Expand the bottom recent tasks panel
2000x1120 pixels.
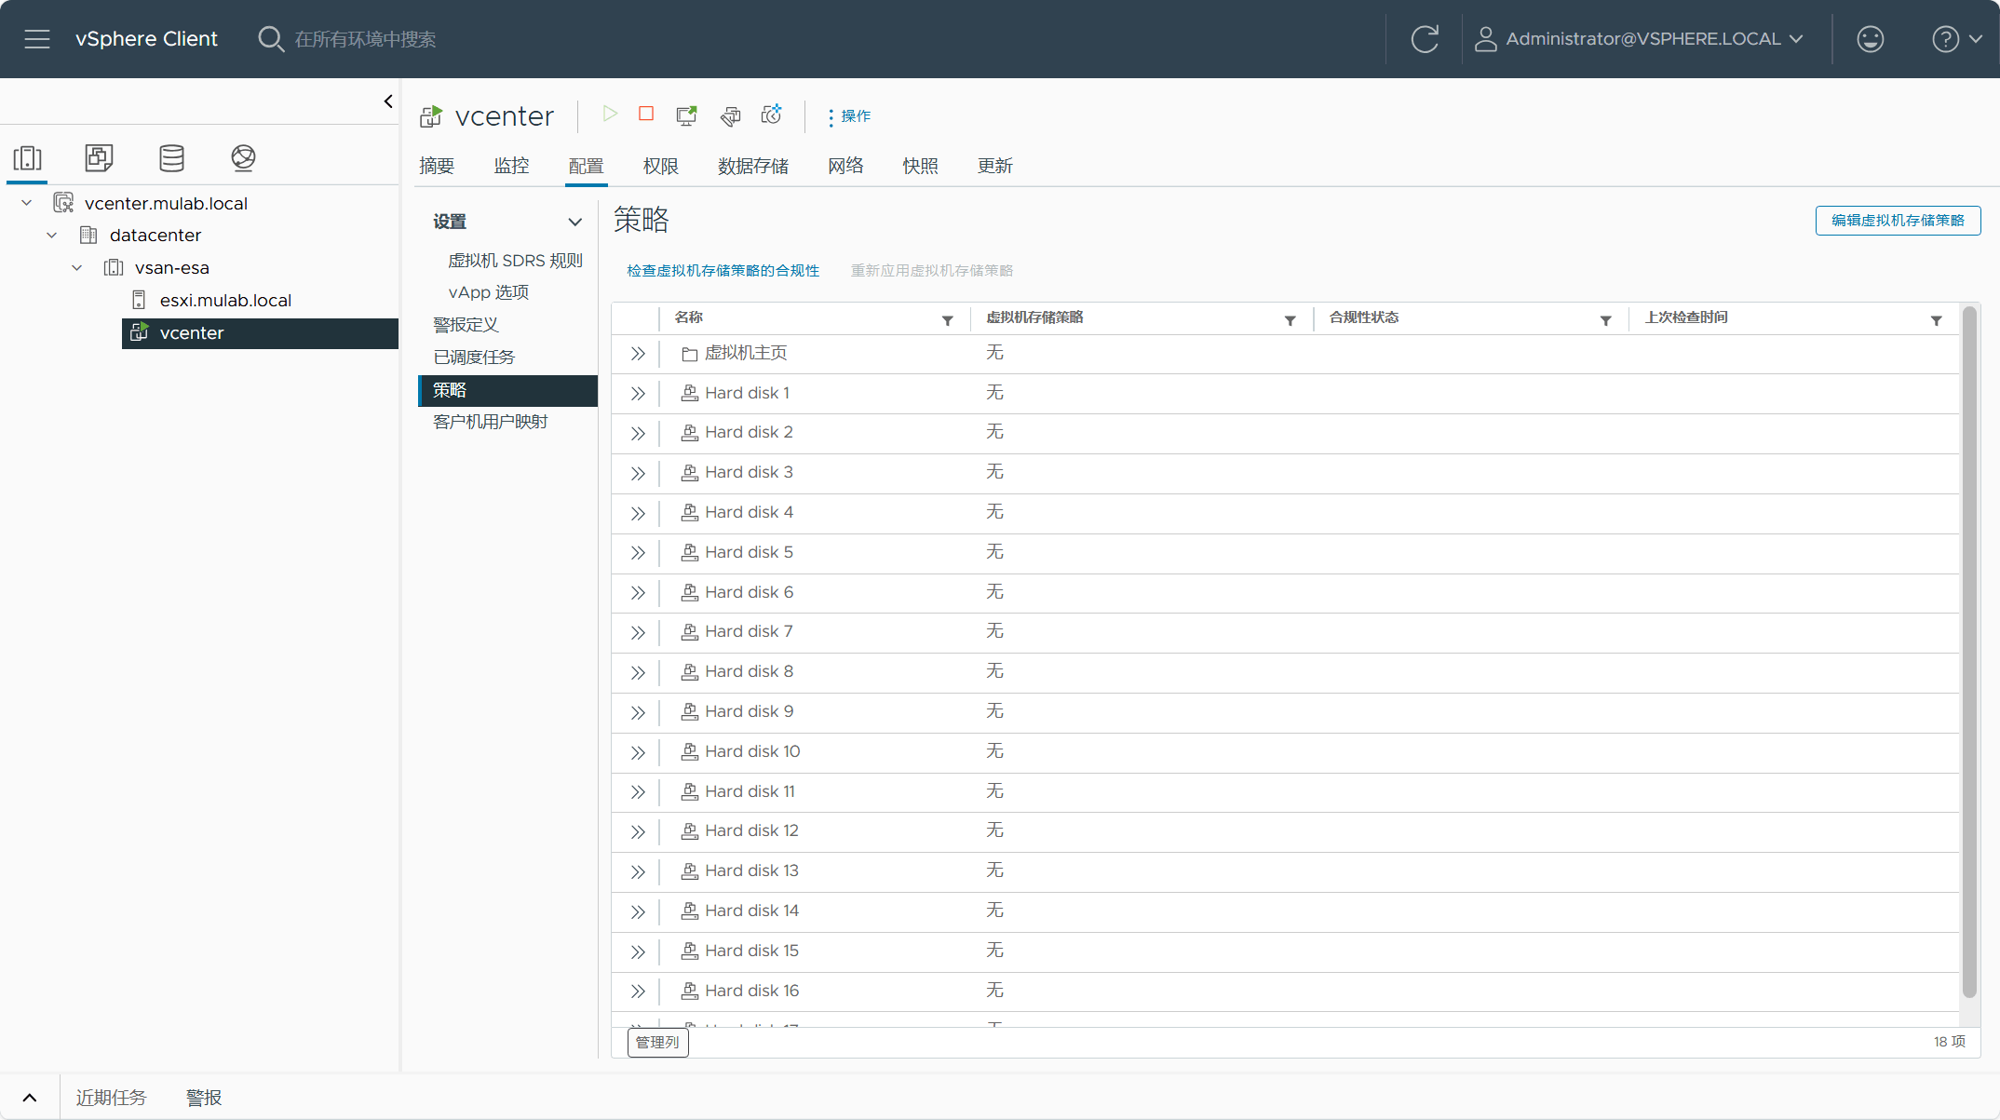pos(30,1098)
